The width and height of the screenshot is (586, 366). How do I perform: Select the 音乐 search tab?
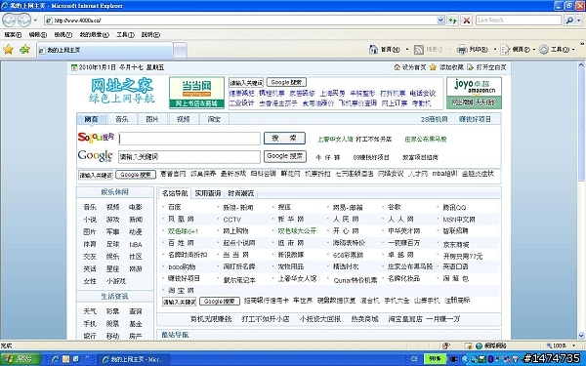(x=122, y=119)
